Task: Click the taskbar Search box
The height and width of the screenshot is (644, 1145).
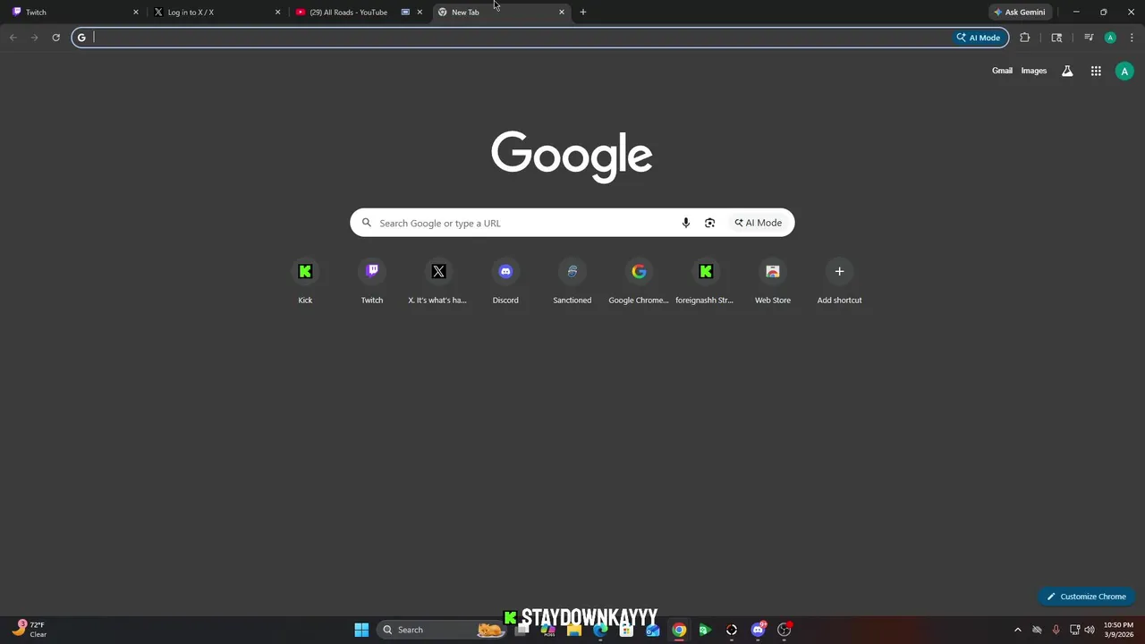Action: tap(440, 630)
